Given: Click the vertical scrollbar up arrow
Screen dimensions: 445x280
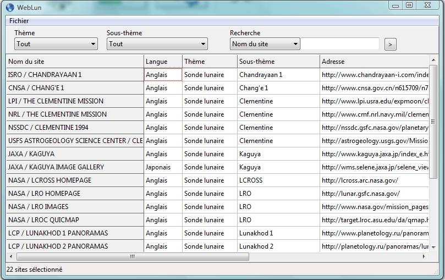Looking at the screenshot, I should tap(433, 60).
